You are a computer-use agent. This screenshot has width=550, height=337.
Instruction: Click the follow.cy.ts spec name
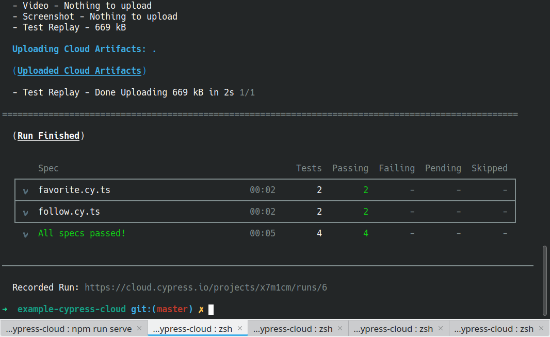coord(69,212)
